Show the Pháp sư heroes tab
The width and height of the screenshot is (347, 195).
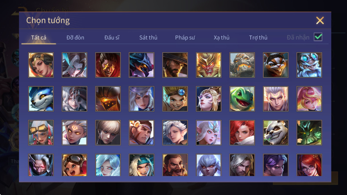(185, 38)
